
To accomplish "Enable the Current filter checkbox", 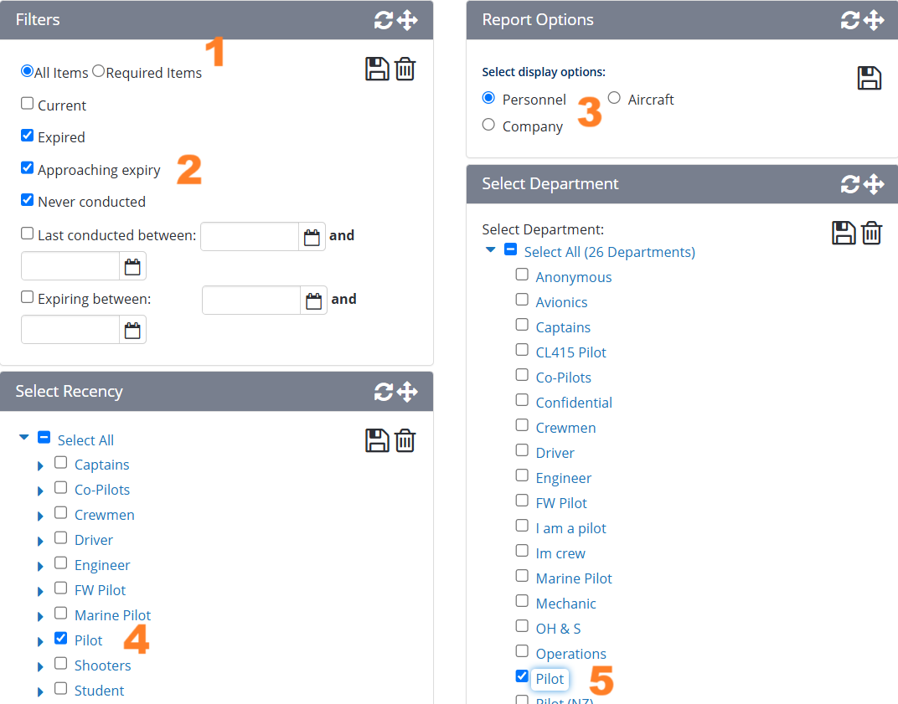I will pos(28,104).
